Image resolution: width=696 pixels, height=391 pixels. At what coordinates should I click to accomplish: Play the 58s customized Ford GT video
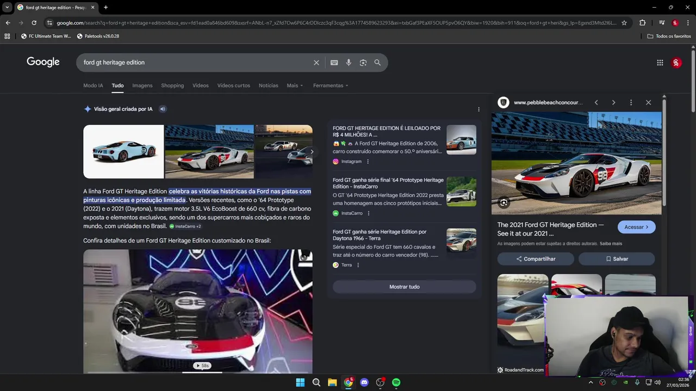click(x=198, y=311)
